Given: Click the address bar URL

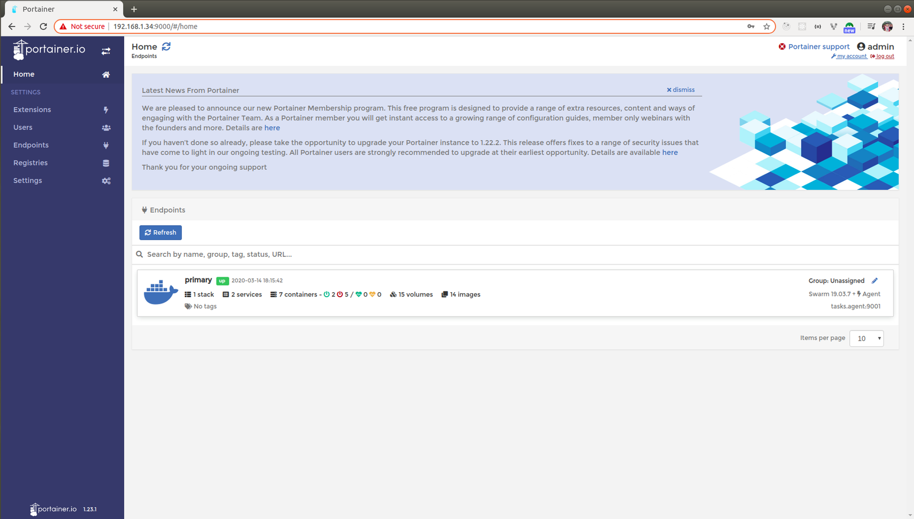Looking at the screenshot, I should [155, 27].
